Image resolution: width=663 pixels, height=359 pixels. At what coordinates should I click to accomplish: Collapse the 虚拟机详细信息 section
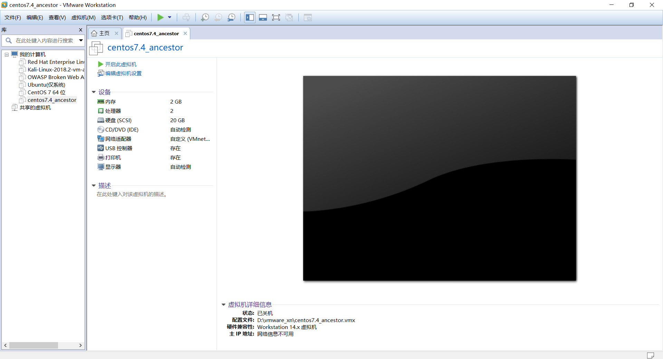(223, 304)
